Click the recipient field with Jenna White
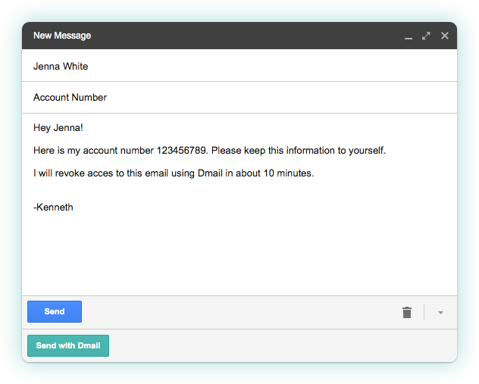This screenshot has width=479, height=384. click(x=61, y=67)
